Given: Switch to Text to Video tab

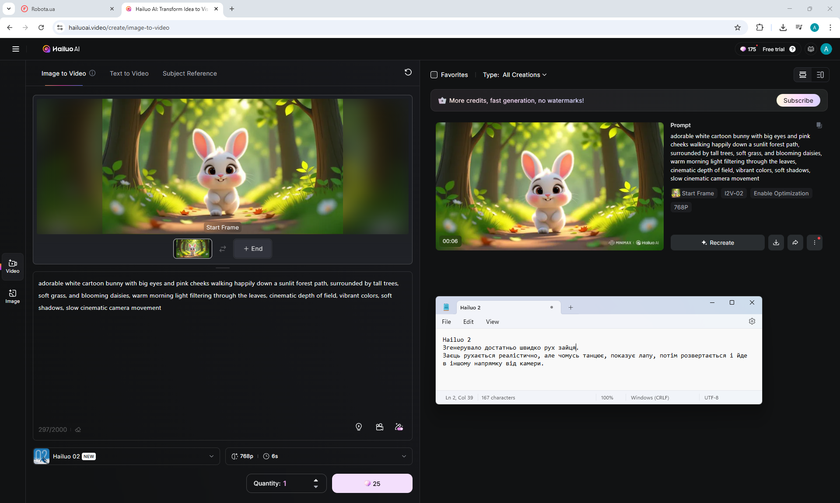Looking at the screenshot, I should click(129, 73).
